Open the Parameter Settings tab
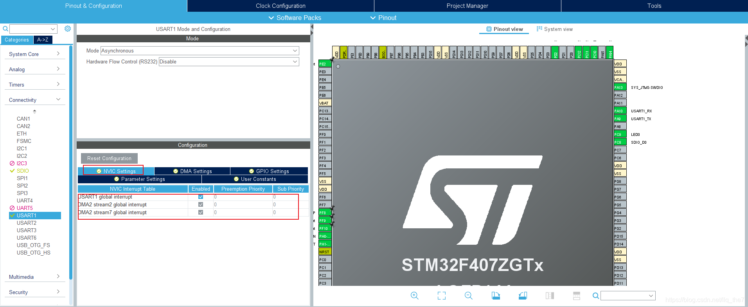Viewport: 748px width, 307px height. tap(140, 179)
